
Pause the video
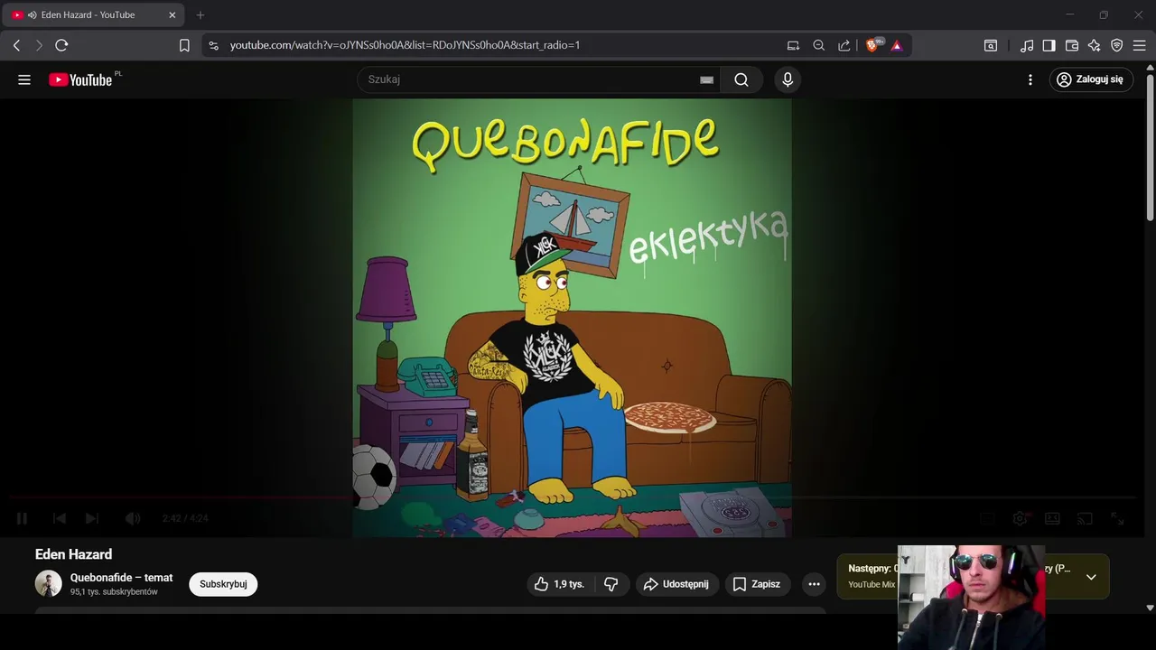coord(22,518)
